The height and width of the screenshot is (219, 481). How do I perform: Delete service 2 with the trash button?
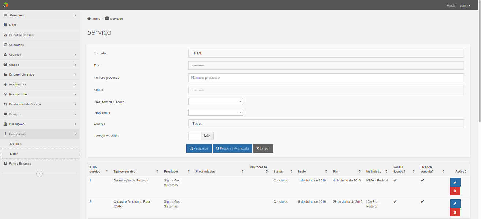pyautogui.click(x=455, y=212)
